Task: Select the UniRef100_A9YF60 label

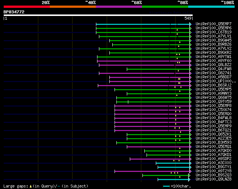Action: click(x=213, y=61)
